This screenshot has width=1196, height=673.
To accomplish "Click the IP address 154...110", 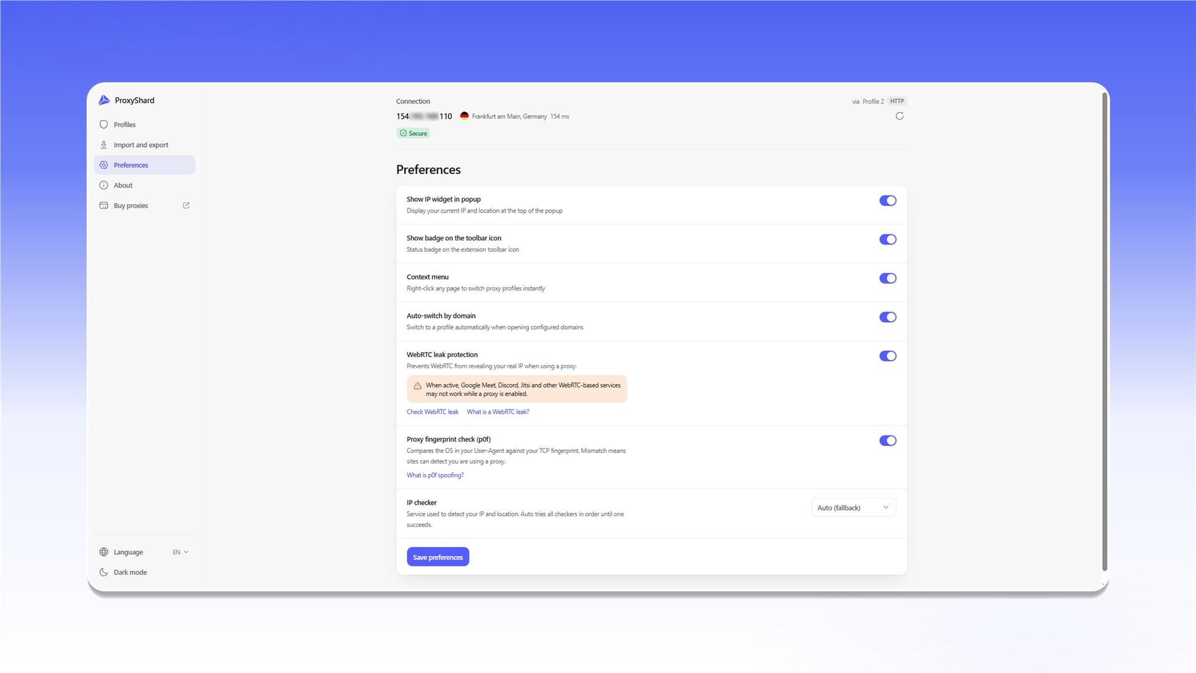I will [x=424, y=116].
